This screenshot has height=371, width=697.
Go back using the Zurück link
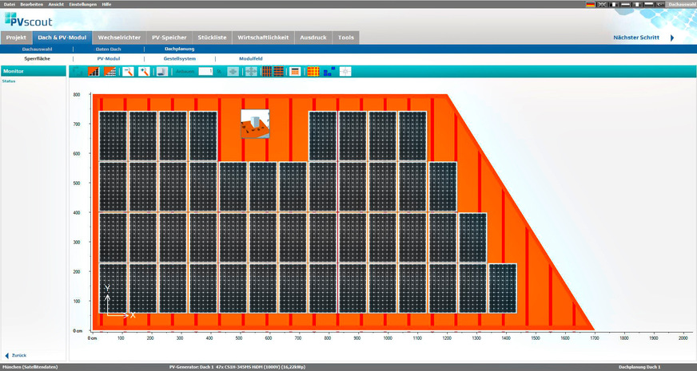[x=19, y=354]
